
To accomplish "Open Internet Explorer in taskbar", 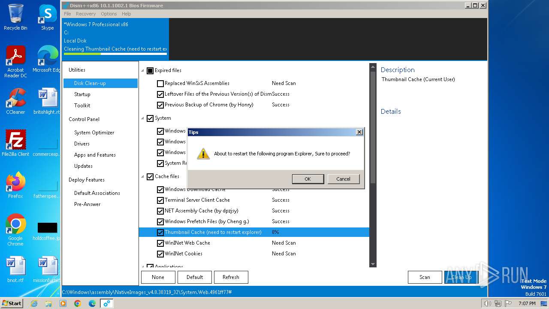I will pos(34,303).
